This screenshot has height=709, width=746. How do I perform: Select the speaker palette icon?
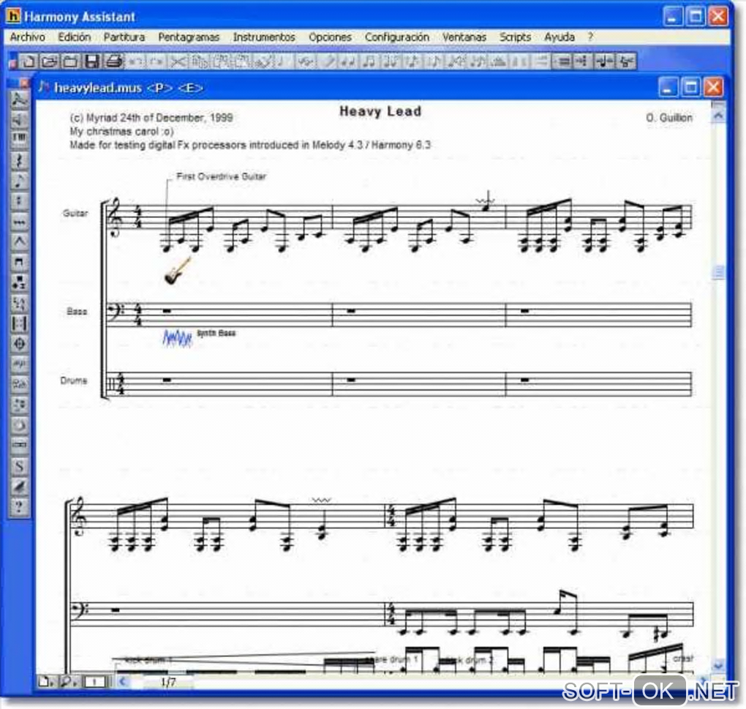point(19,119)
